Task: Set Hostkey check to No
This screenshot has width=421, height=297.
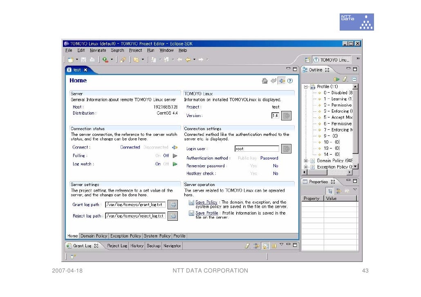Action: click(275, 173)
